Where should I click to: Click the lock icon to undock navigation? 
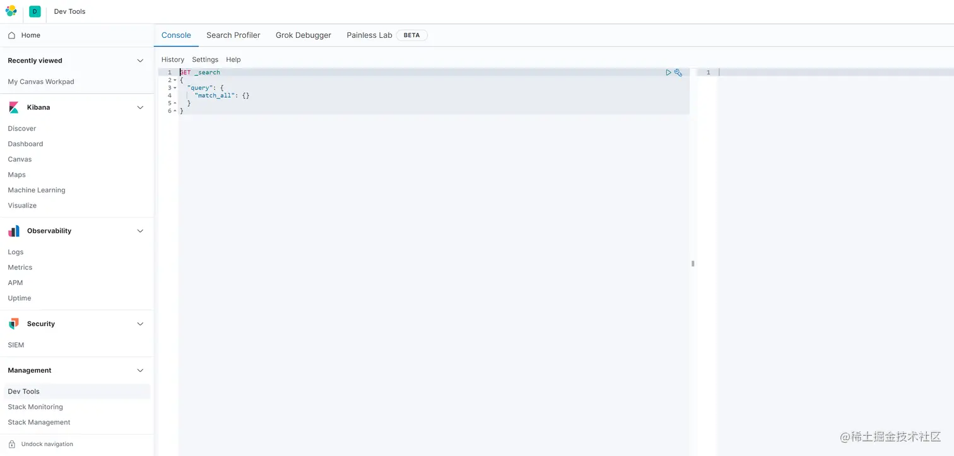(11, 444)
